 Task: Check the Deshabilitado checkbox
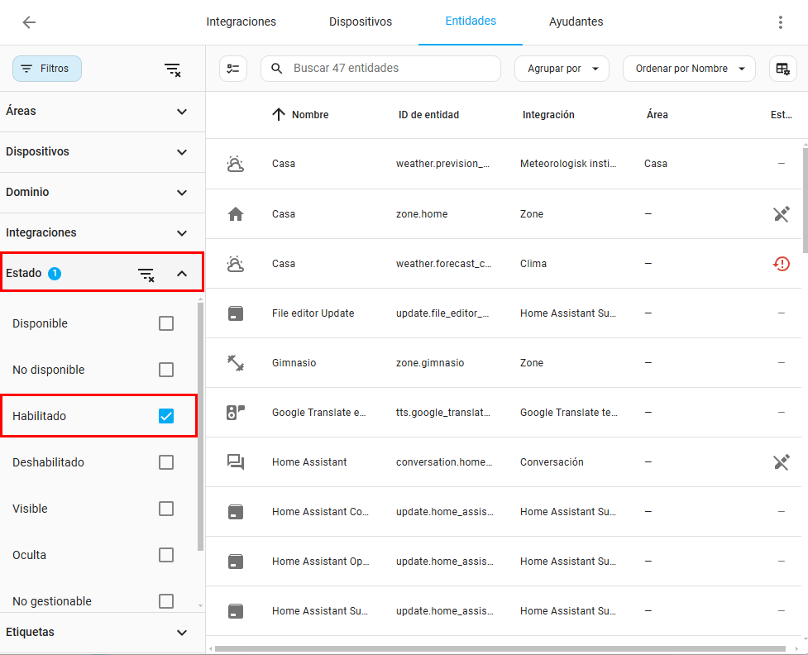[x=166, y=462]
